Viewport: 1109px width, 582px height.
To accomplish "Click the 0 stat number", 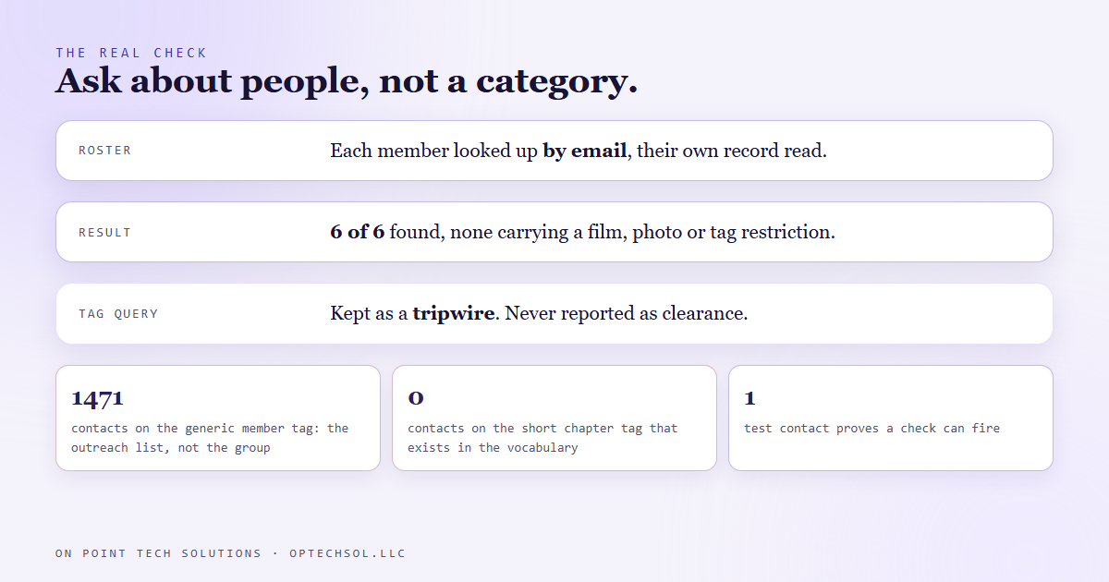I will pos(416,398).
